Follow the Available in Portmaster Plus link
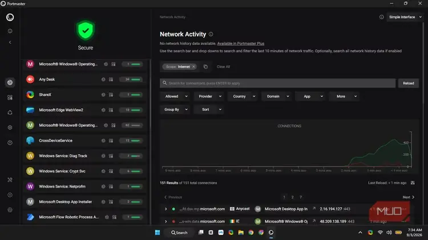The height and width of the screenshot is (240, 428). (241, 44)
